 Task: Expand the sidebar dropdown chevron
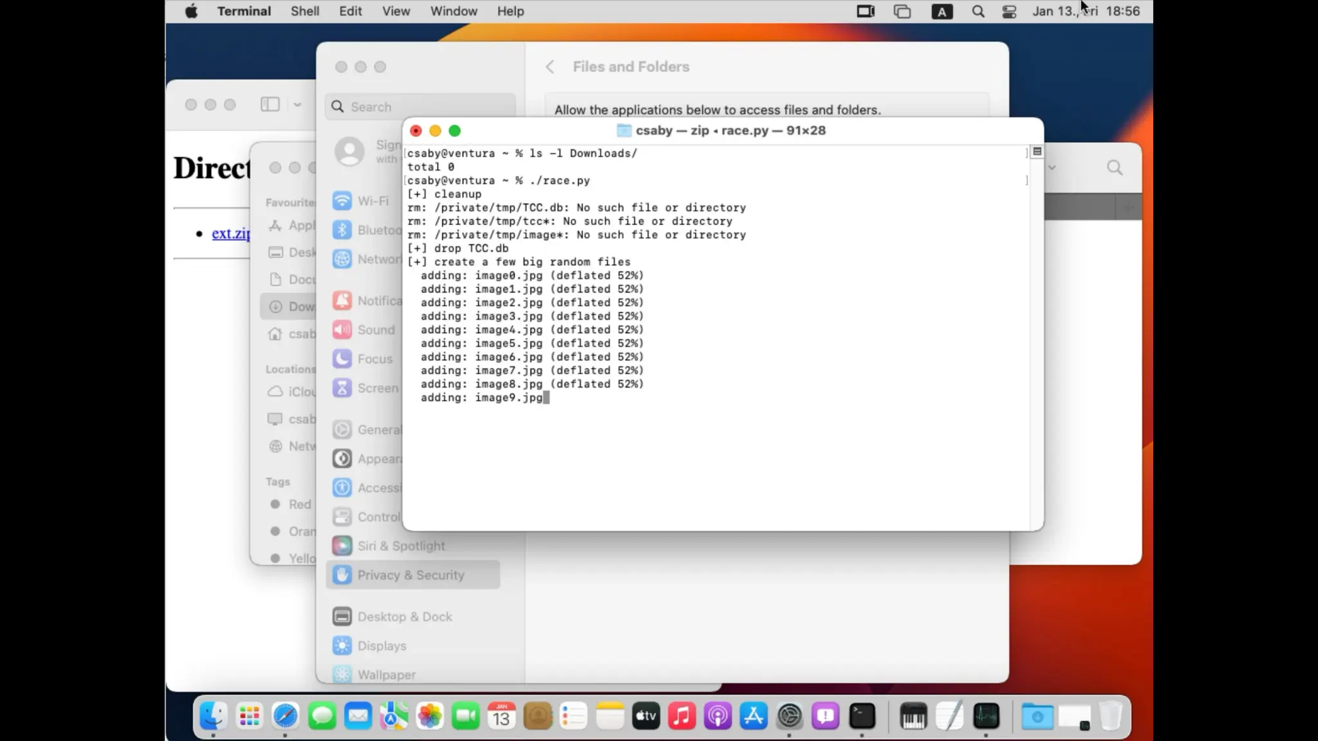coord(297,104)
